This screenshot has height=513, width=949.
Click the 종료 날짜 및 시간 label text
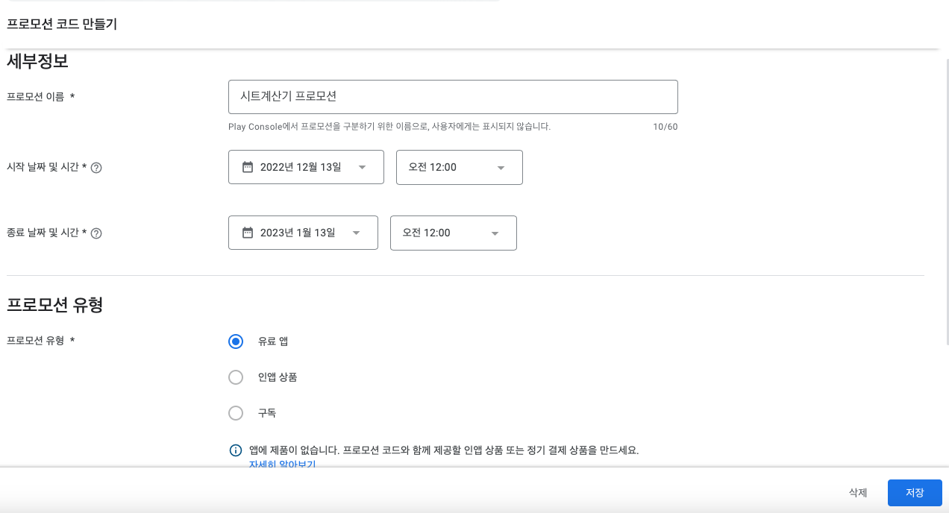click(x=47, y=233)
